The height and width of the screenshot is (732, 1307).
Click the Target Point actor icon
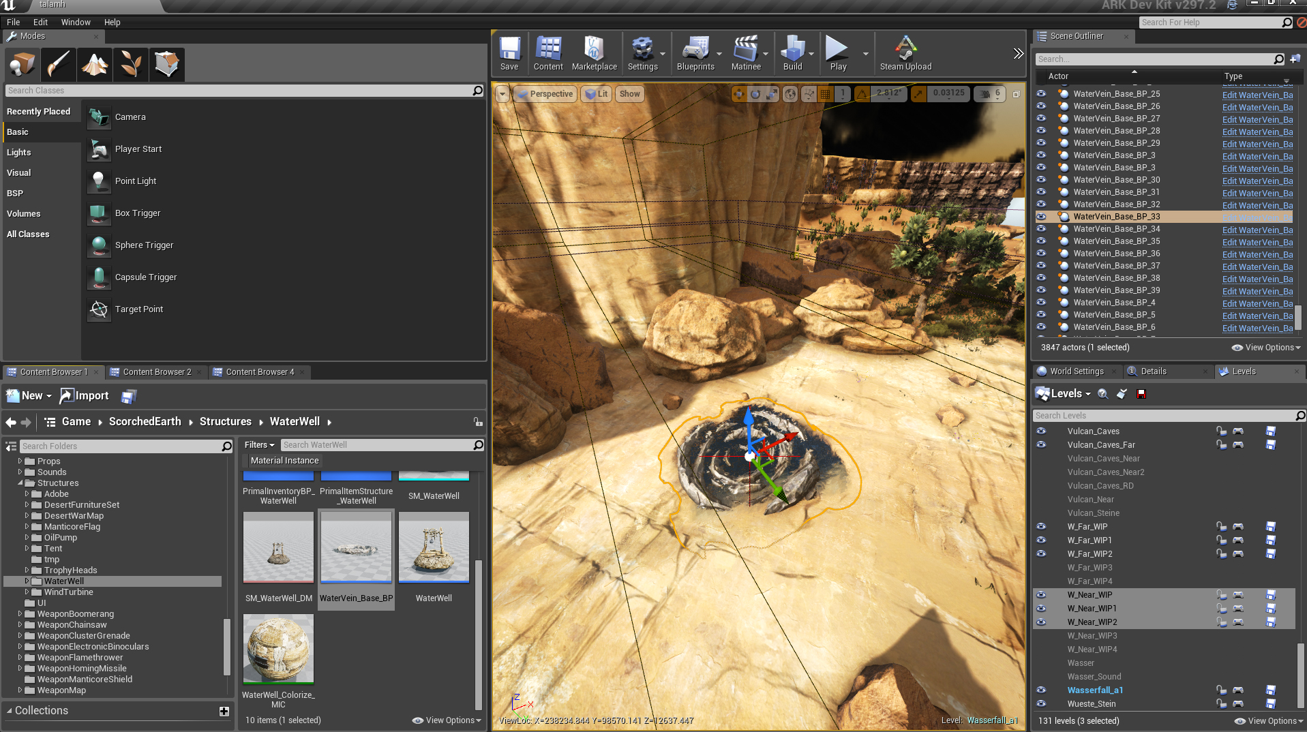(x=99, y=309)
